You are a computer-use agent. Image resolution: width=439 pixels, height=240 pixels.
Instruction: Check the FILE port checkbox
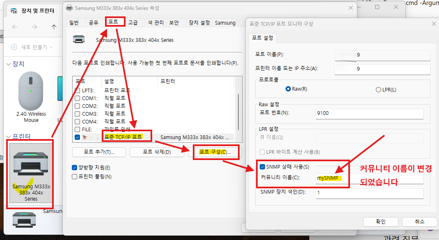[78, 129]
